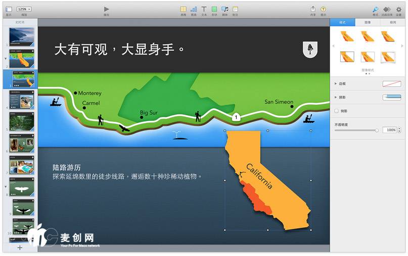The height and width of the screenshot is (256, 408).
Task: Open the Format (格式) paintbrush panel
Action: (x=375, y=9)
